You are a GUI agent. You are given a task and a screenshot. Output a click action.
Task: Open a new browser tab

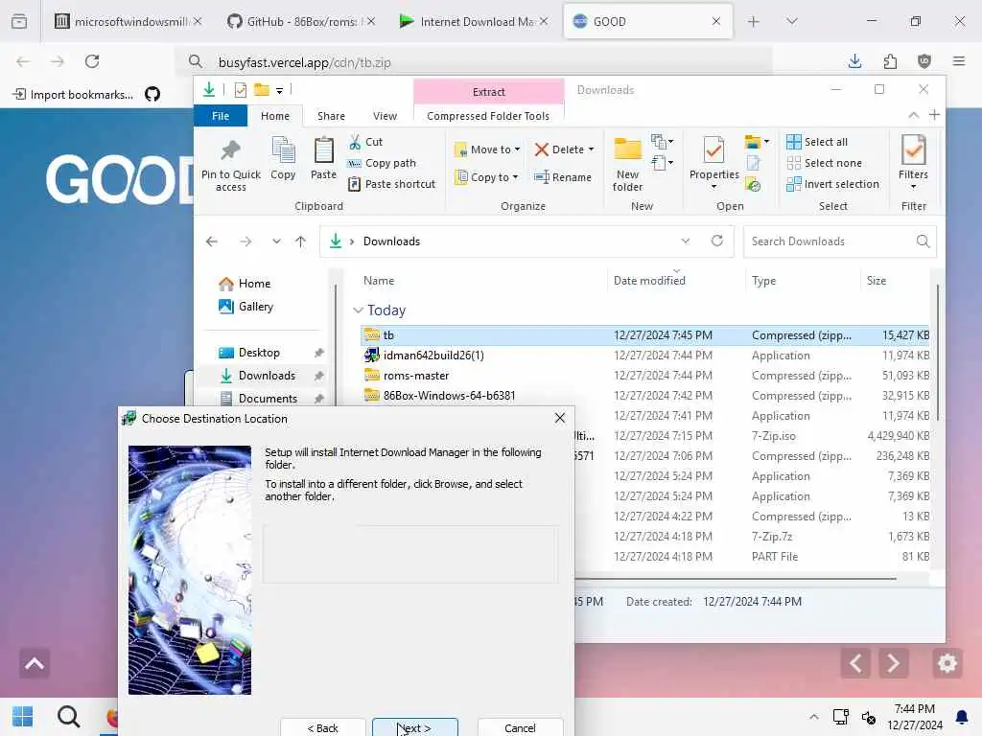754,21
